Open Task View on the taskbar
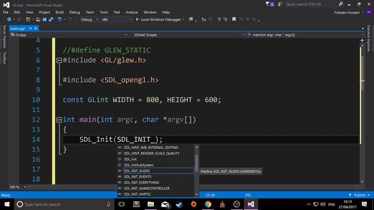The image size is (374, 210). [122, 204]
